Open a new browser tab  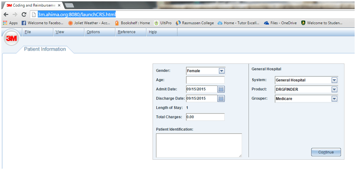[69, 5]
